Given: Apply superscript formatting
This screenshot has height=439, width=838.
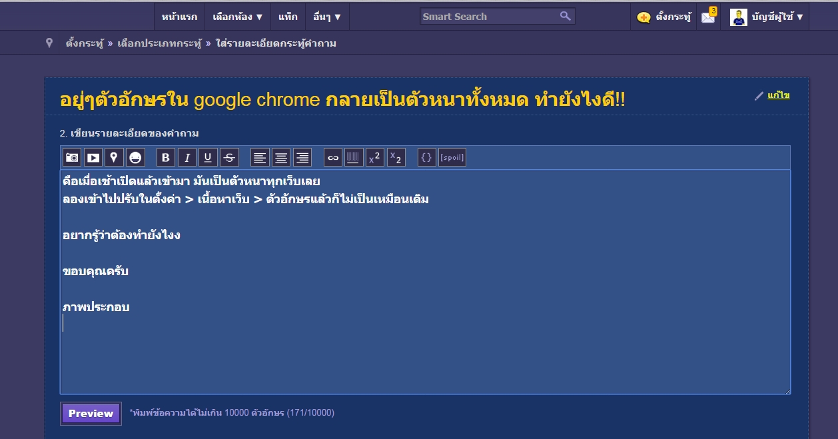Looking at the screenshot, I should pyautogui.click(x=375, y=157).
